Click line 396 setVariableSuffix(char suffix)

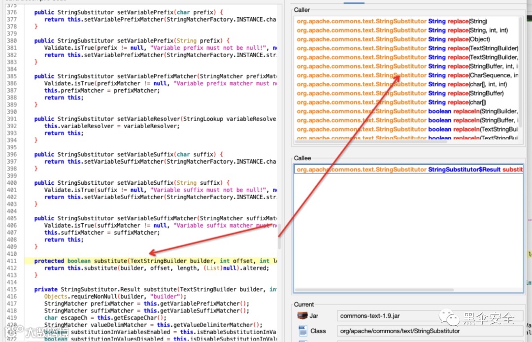pyautogui.click(x=129, y=154)
